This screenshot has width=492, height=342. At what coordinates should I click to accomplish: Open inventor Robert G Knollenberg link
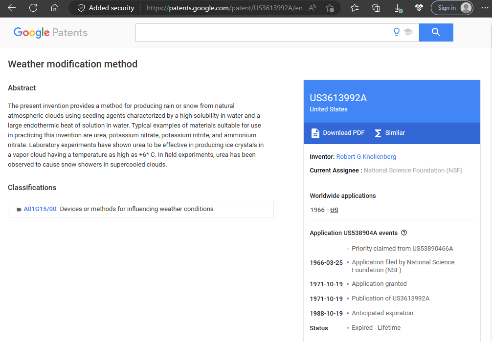click(366, 157)
